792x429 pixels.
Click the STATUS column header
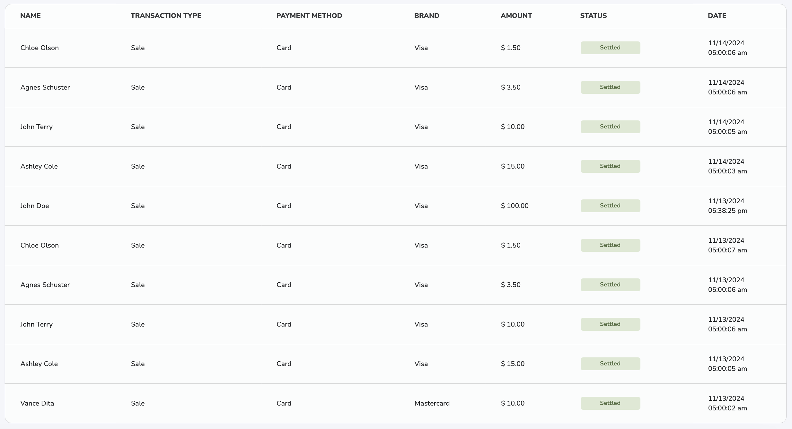click(x=593, y=16)
